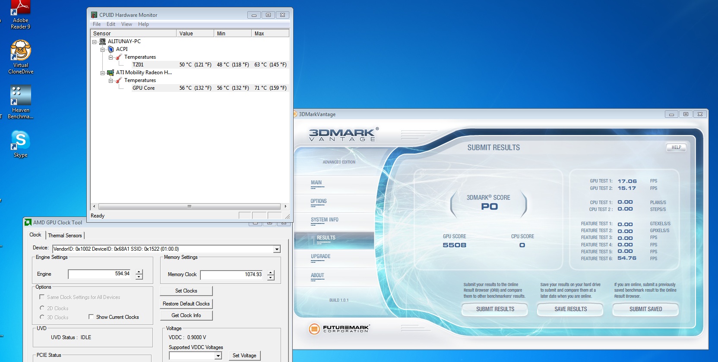Click GPU SCORE value 5508

click(454, 245)
